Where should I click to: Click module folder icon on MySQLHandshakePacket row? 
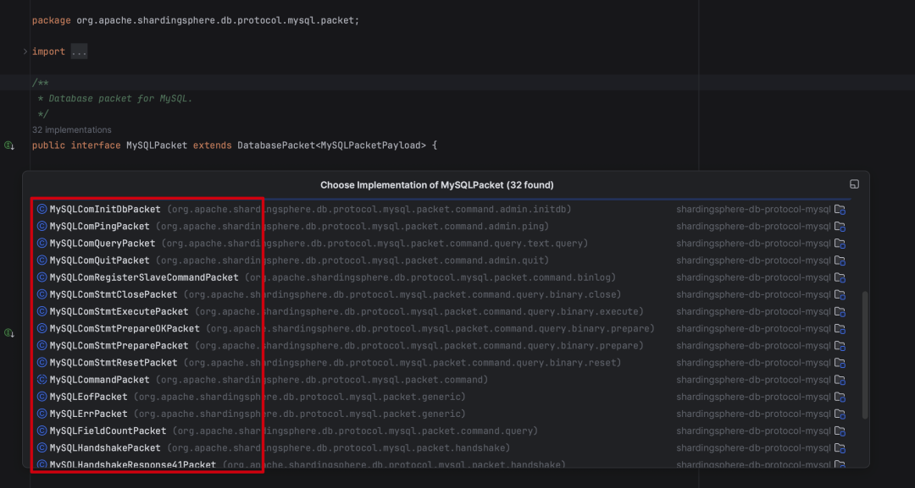[840, 447]
